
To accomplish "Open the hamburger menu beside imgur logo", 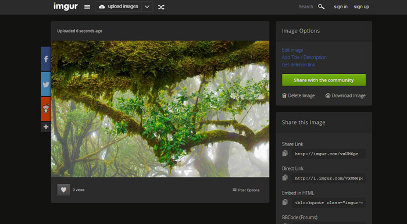I will [x=87, y=7].
